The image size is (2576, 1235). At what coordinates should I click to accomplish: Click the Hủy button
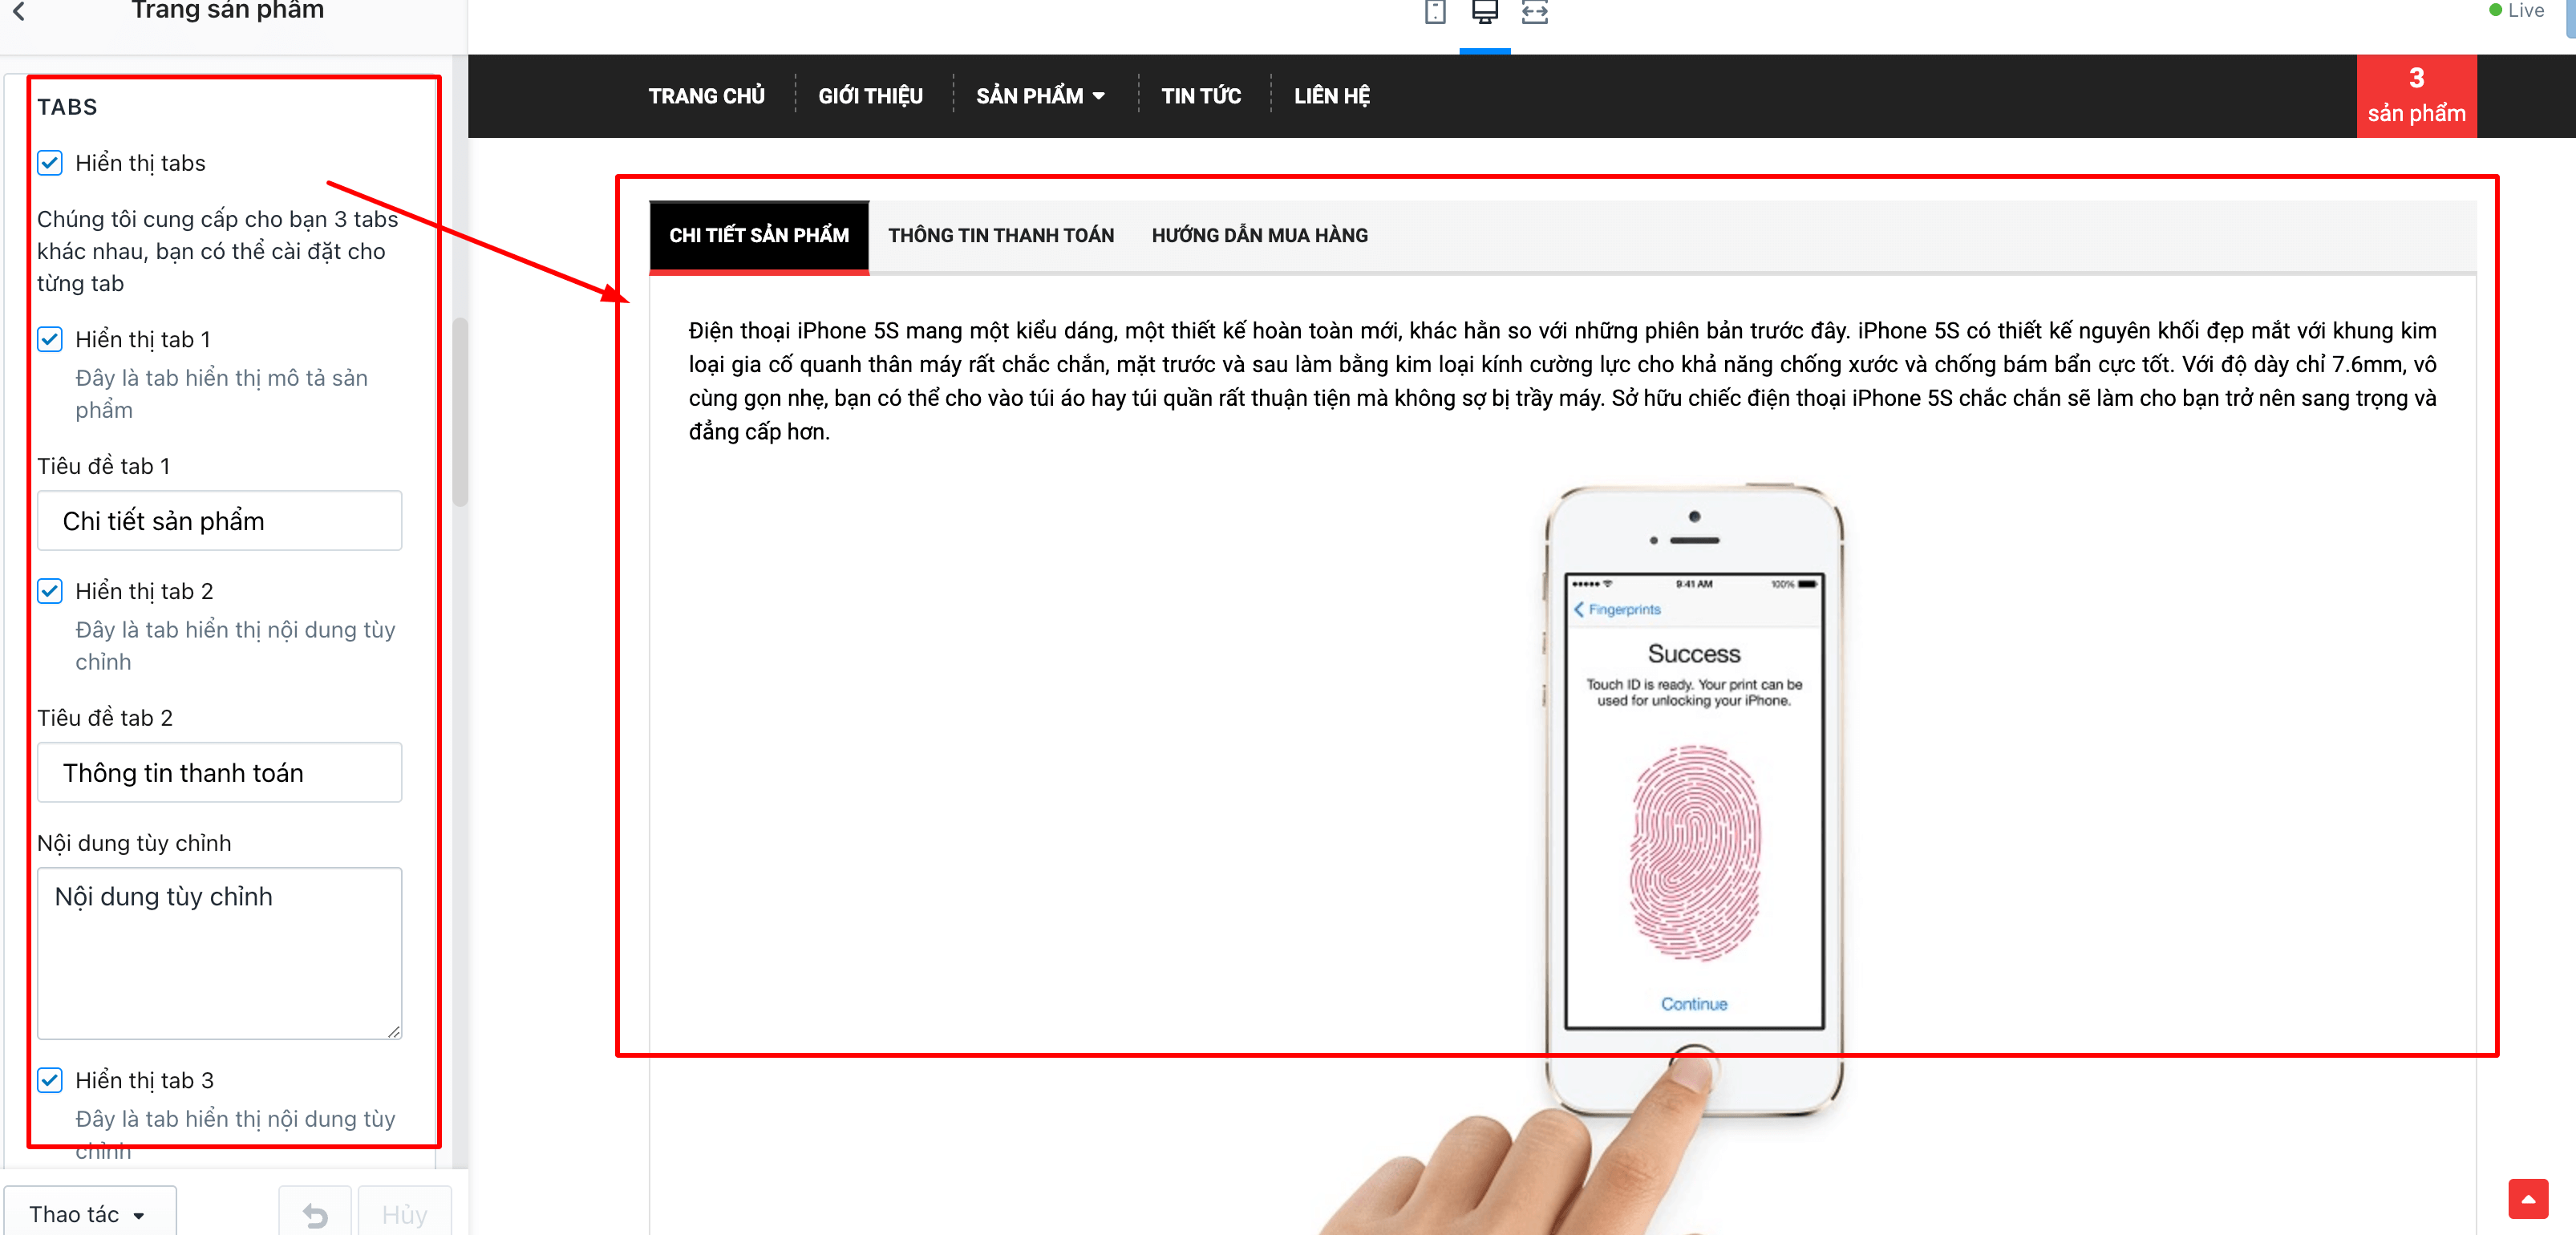point(405,1213)
